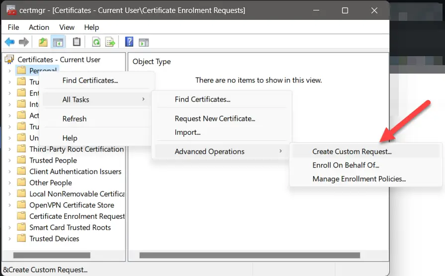Viewport: 445px width, 276px height.
Task: Open Manage Enrollment Policies from submenu
Action: [x=359, y=179]
